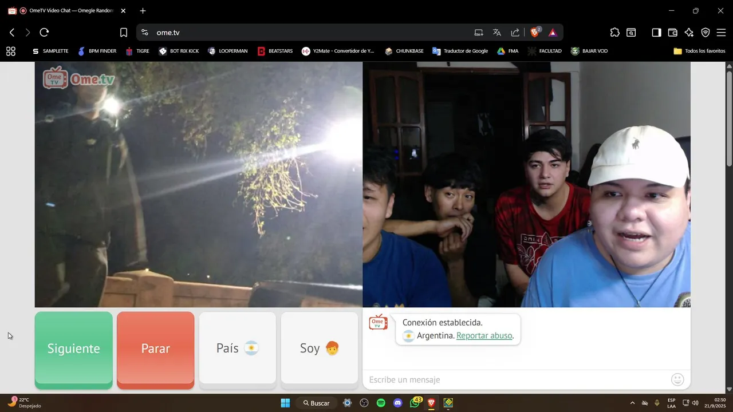Open the BAJAR VOD bookmark

coord(589,51)
